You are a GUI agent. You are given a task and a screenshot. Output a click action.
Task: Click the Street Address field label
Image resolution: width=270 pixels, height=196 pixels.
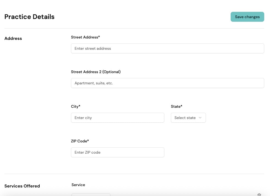pos(85,37)
